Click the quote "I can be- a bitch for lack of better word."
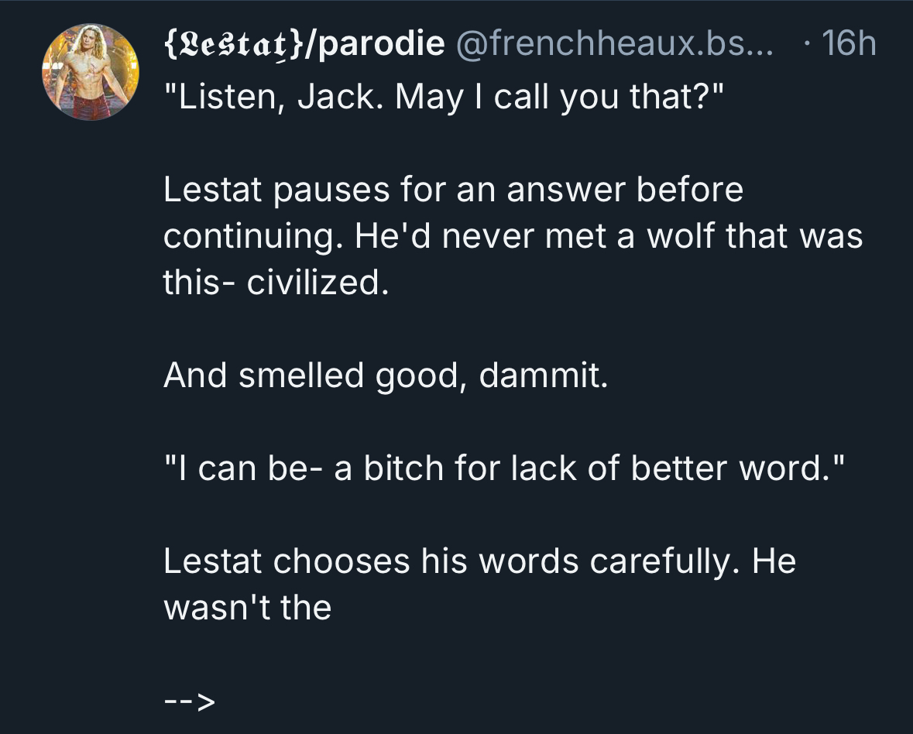 point(502,468)
